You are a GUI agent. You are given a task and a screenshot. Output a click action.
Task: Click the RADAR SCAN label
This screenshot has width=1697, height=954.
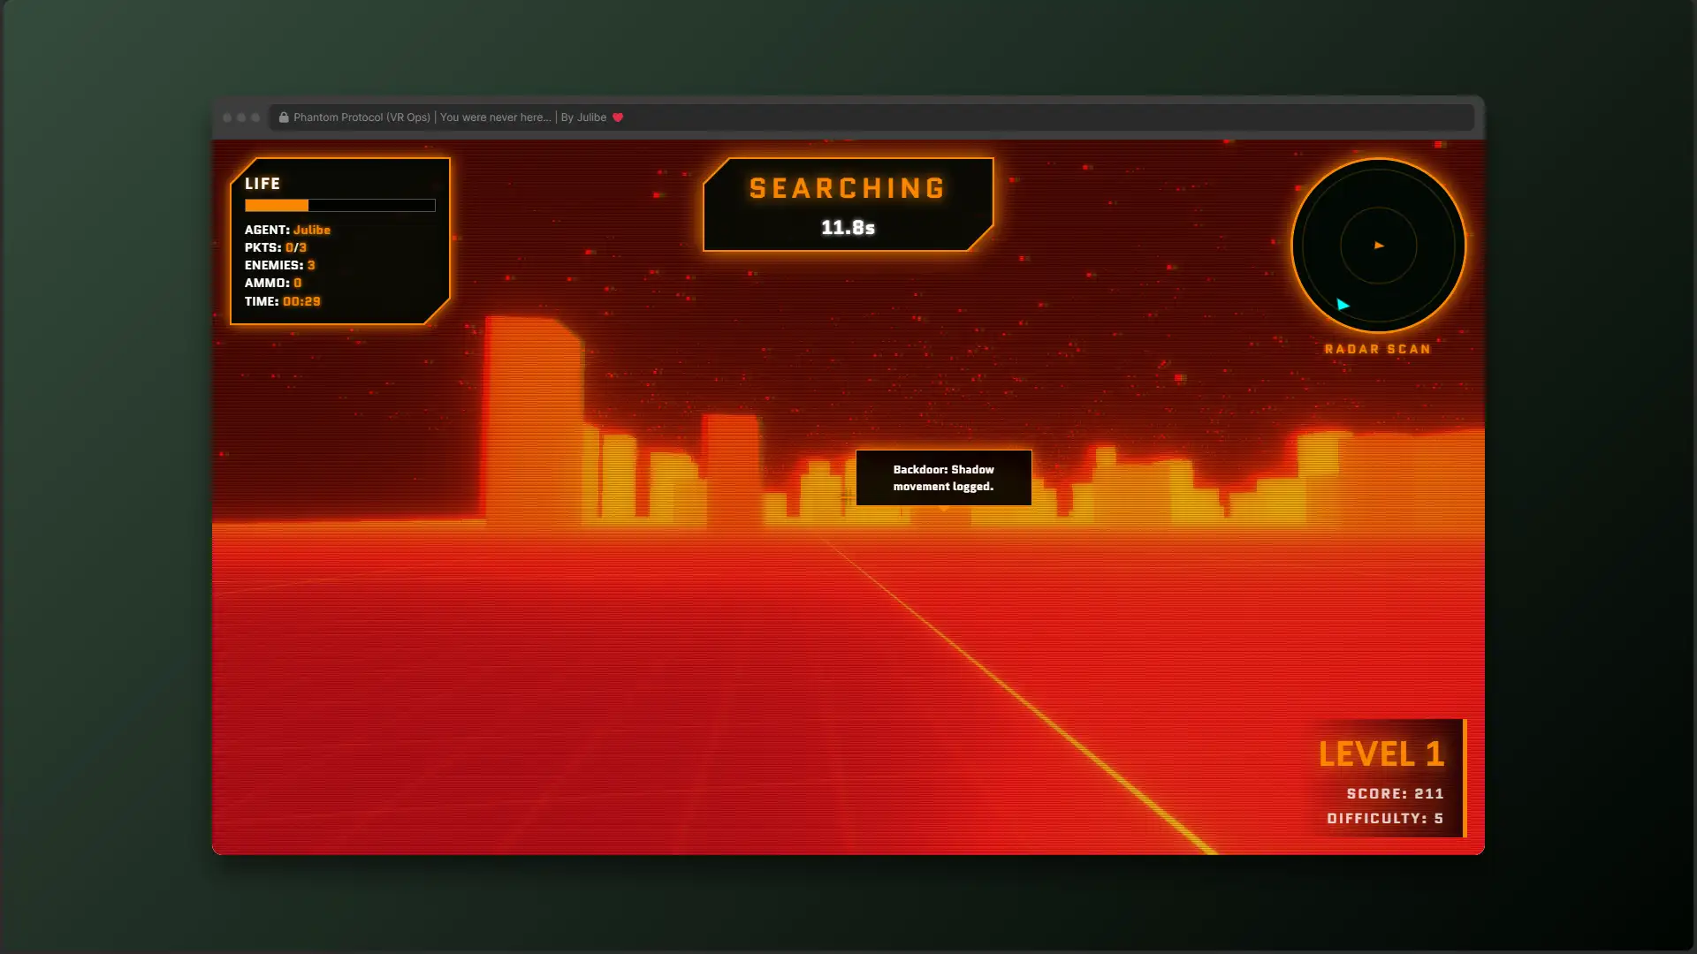point(1377,350)
